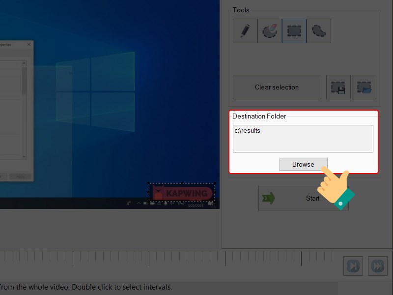This screenshot has height=295, width=393.
Task: Choose the freehand lasso selection tool
Action: [318, 30]
